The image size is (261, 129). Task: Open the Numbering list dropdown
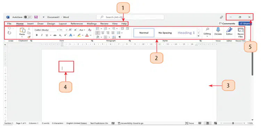109,29
